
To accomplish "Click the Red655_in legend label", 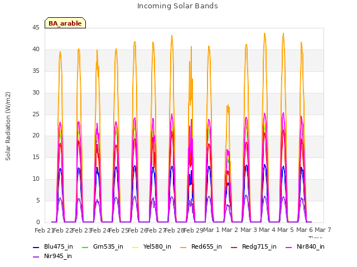I will pos(206,246).
